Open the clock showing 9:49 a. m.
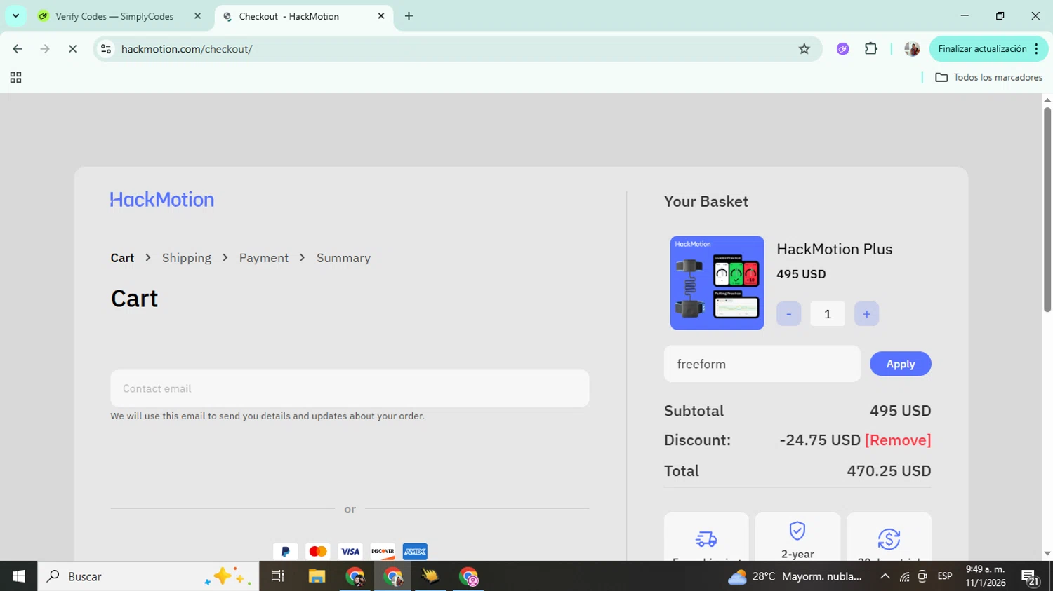Screen dimensions: 1053x591 click(986, 576)
